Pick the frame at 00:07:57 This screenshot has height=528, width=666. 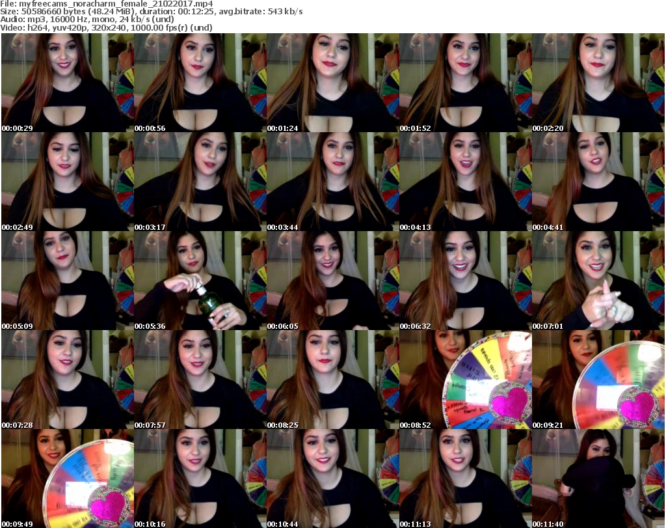pyautogui.click(x=200, y=380)
